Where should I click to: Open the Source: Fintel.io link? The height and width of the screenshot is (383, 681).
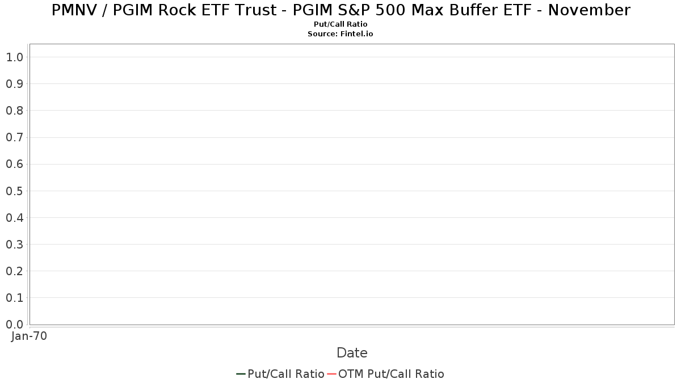coord(340,34)
